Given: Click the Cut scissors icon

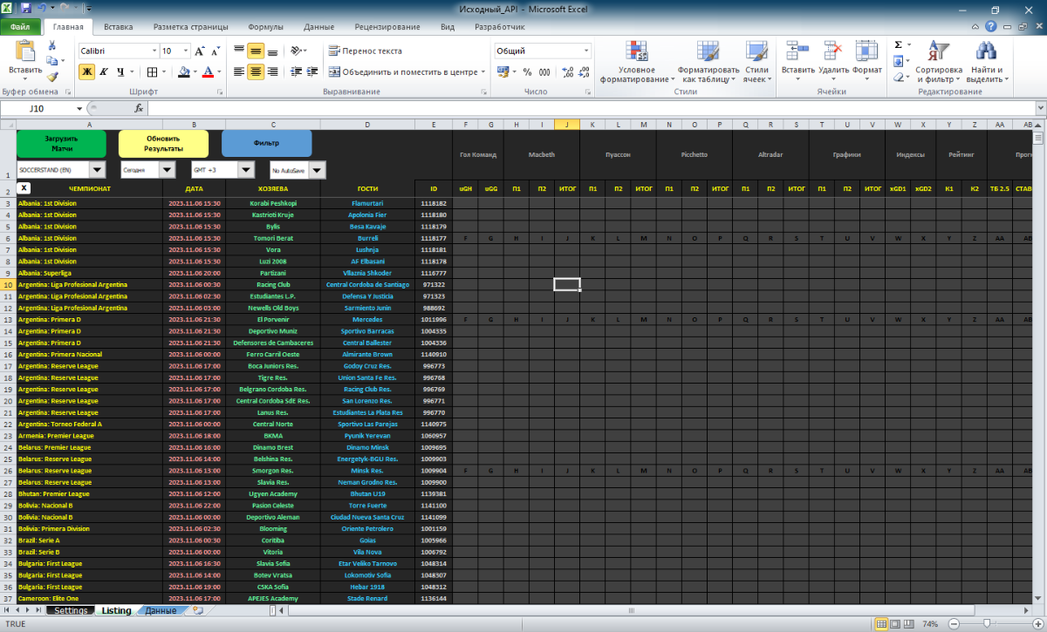Looking at the screenshot, I should tap(52, 45).
